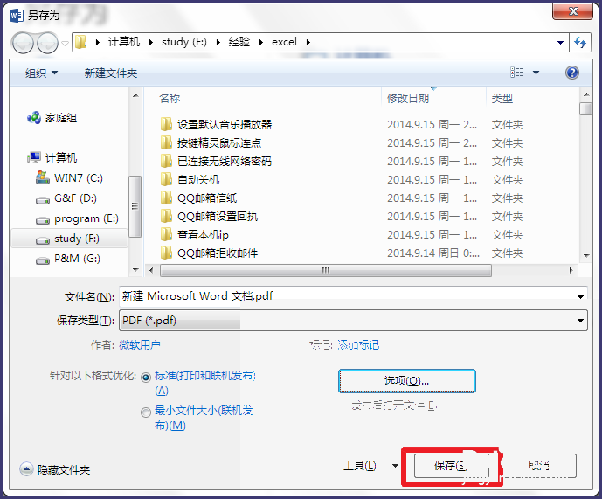Image resolution: width=602 pixels, height=499 pixels.
Task: Open the 文件名 dropdown arrow
Action: coord(580,296)
